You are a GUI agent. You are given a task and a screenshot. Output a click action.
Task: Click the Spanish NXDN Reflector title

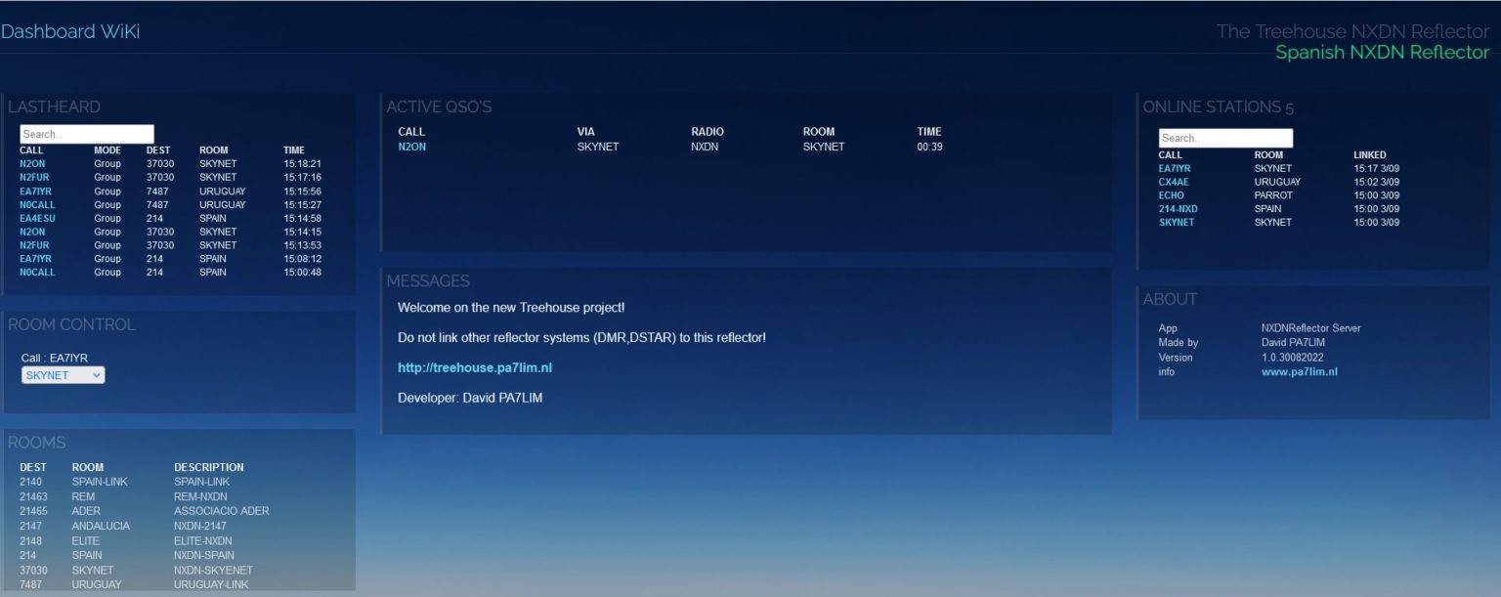(1382, 52)
